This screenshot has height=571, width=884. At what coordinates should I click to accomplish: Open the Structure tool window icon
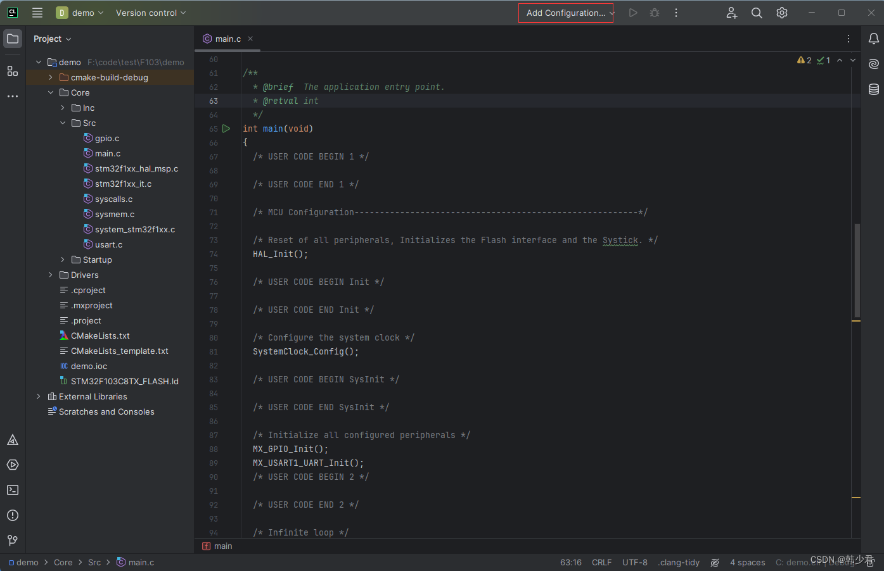13,71
